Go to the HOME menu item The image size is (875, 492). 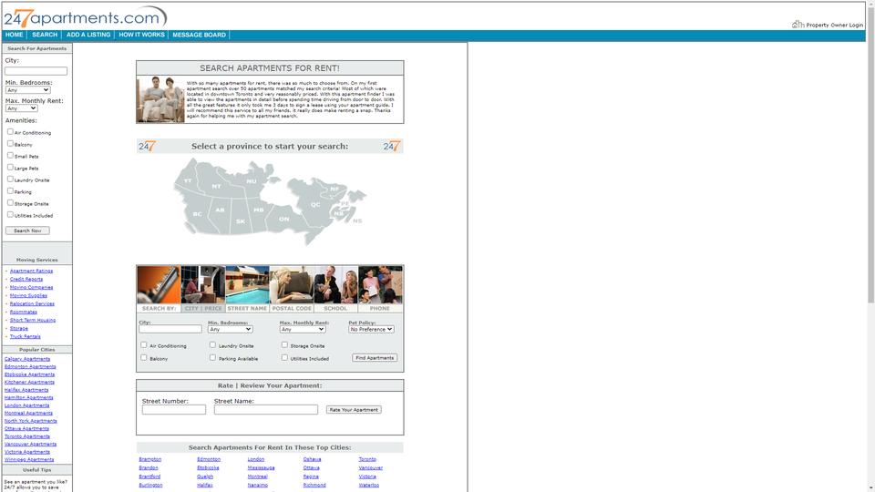coord(15,35)
